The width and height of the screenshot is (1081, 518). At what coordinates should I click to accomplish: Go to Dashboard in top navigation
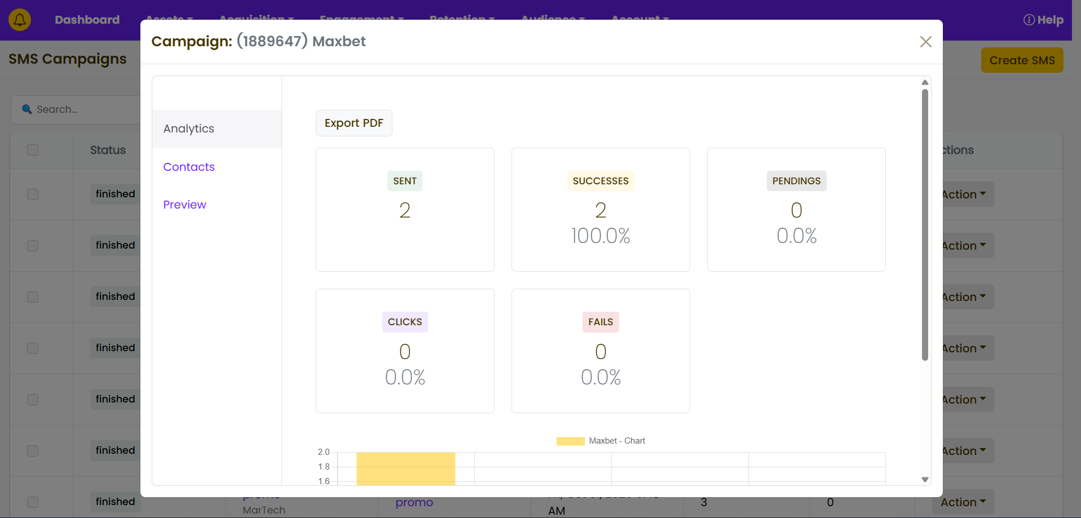[87, 20]
